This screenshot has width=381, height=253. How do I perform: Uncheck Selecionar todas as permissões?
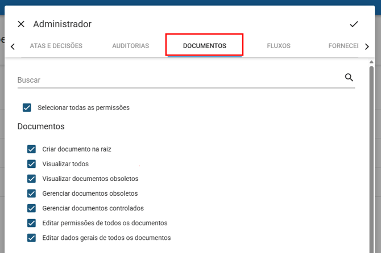(x=27, y=107)
